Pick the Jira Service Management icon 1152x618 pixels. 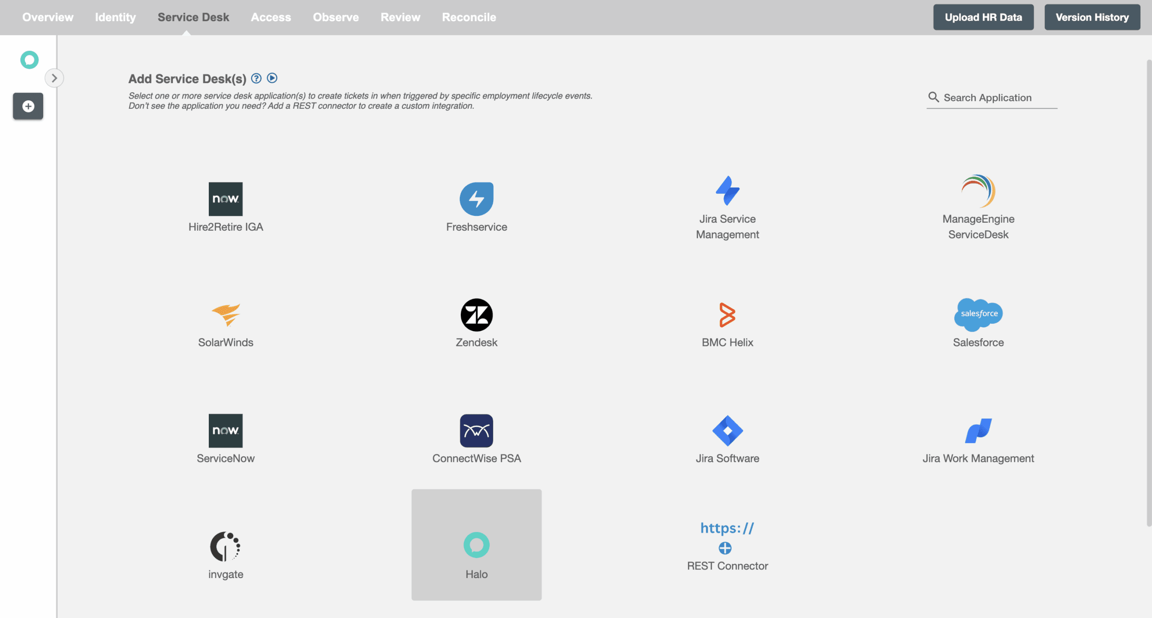(727, 191)
